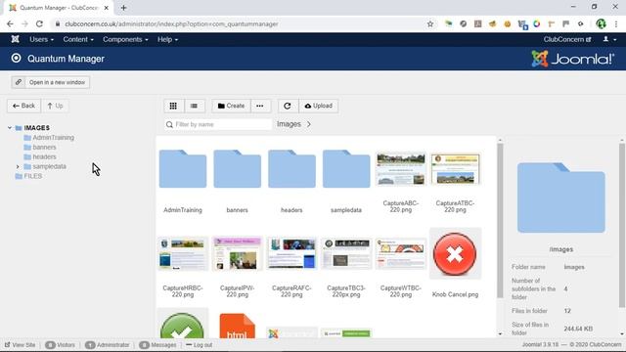Click Log out in status bar
This screenshot has height=352, width=626.
[x=200, y=345]
